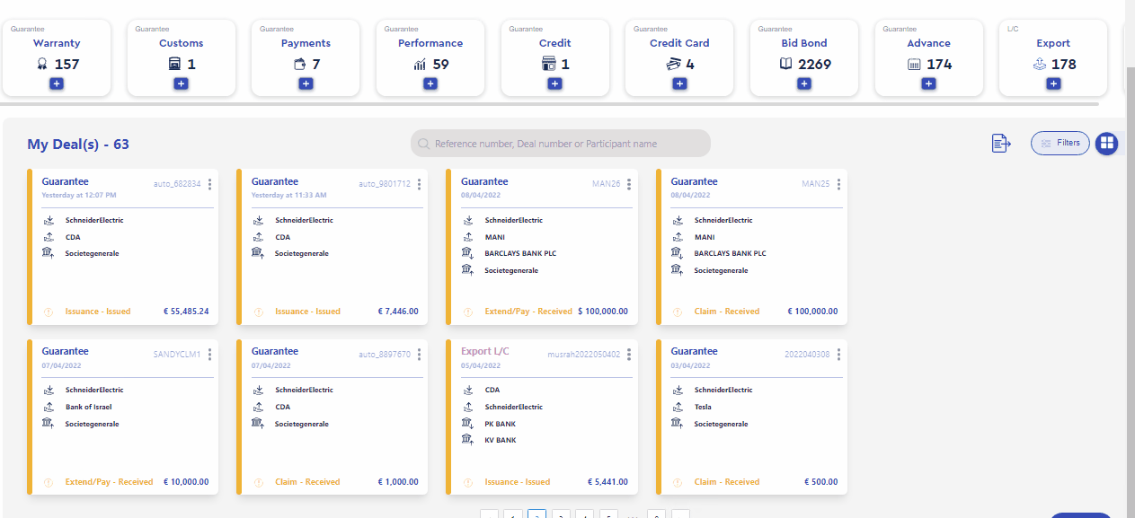Add a new Customs guarantee with plus

(181, 83)
